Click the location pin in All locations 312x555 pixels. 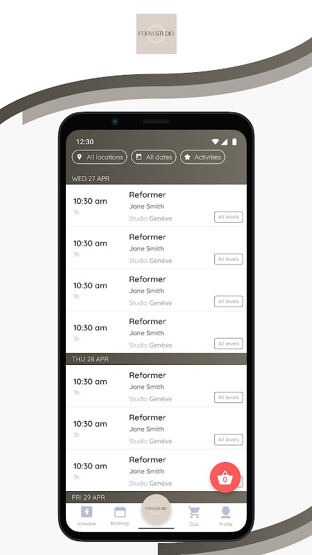(x=79, y=157)
